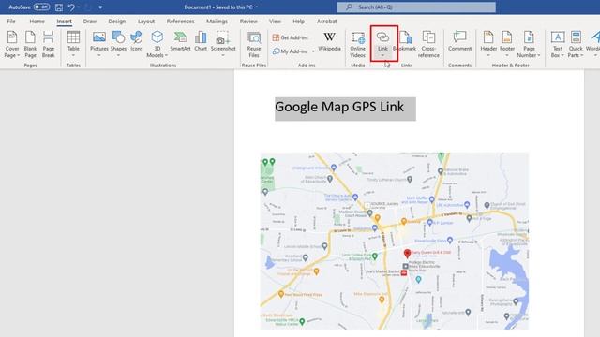Add a Comment
The image size is (600, 337).
[x=459, y=41]
